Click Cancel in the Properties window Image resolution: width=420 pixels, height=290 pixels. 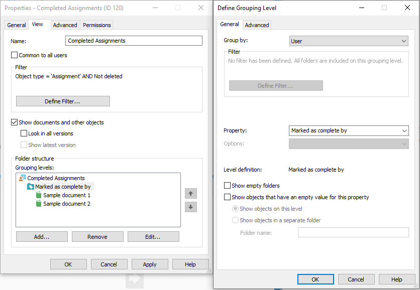(x=109, y=264)
